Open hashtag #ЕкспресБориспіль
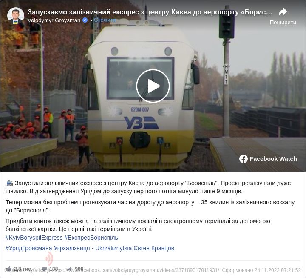This screenshot has width=306, height=278. coord(91,238)
